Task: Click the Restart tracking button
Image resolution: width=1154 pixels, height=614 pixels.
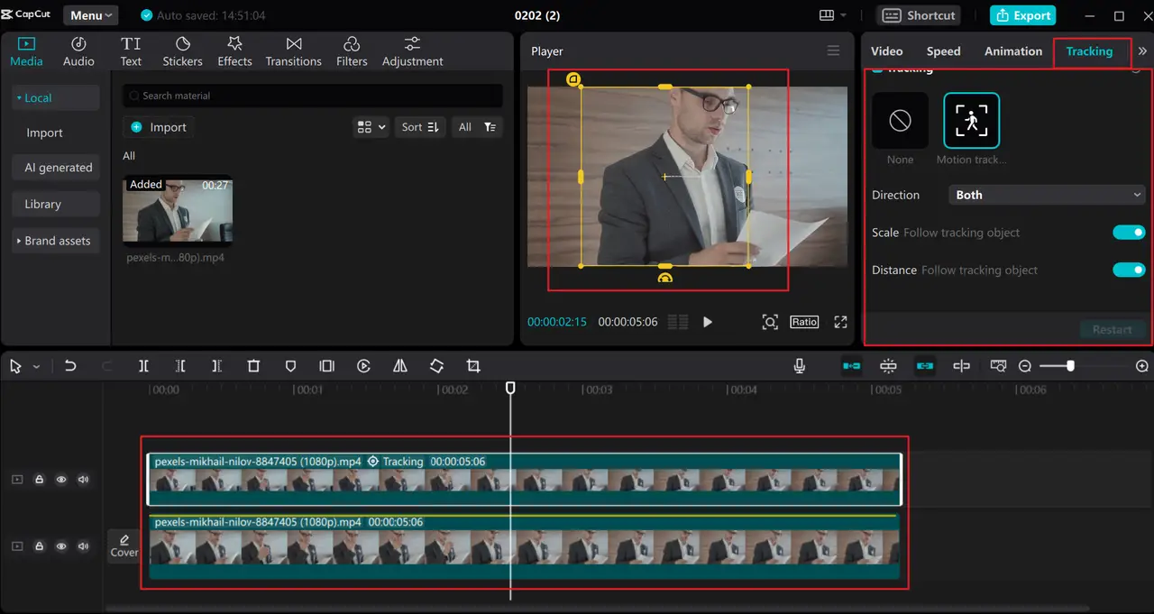Action: [1112, 330]
